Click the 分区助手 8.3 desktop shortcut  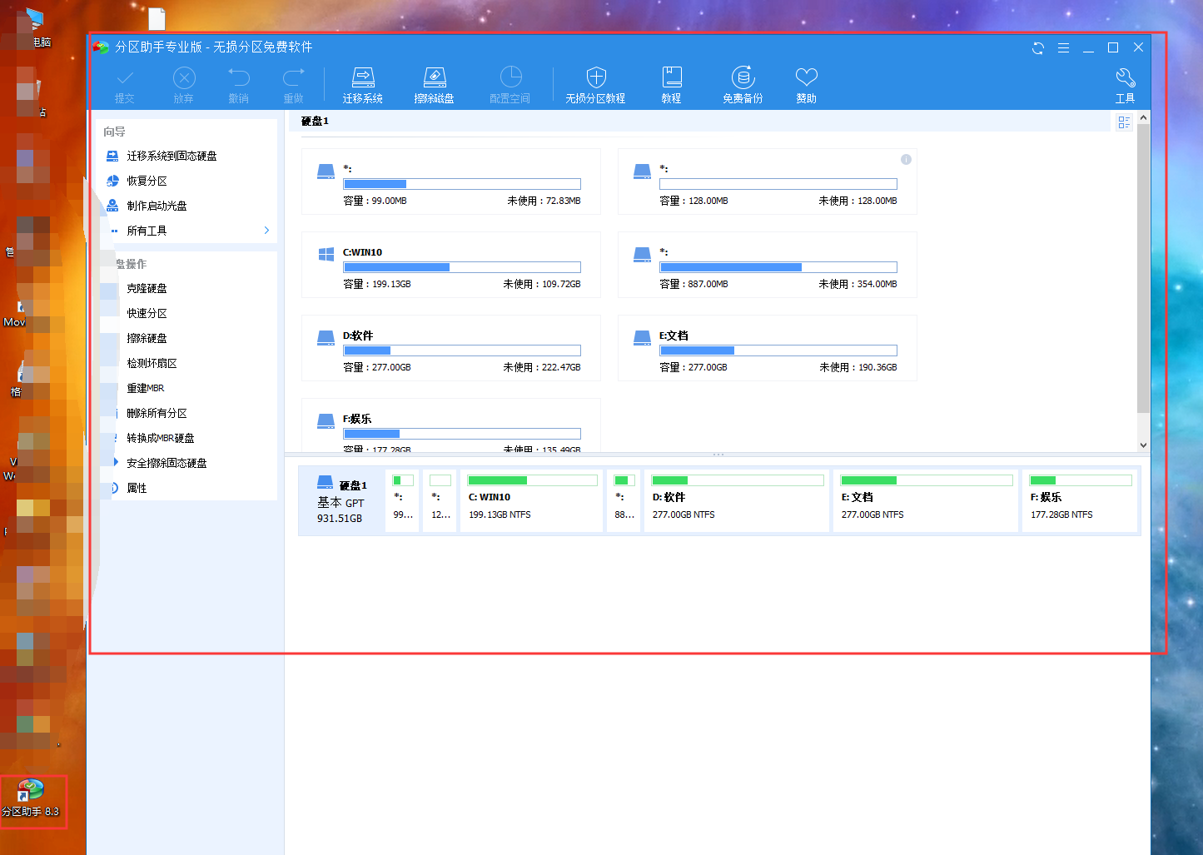click(31, 798)
